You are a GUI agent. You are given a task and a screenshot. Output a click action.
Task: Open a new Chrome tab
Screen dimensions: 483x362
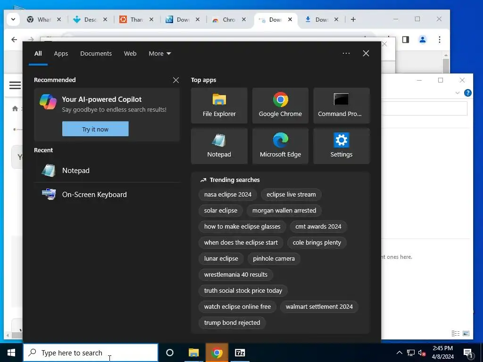pyautogui.click(x=353, y=19)
